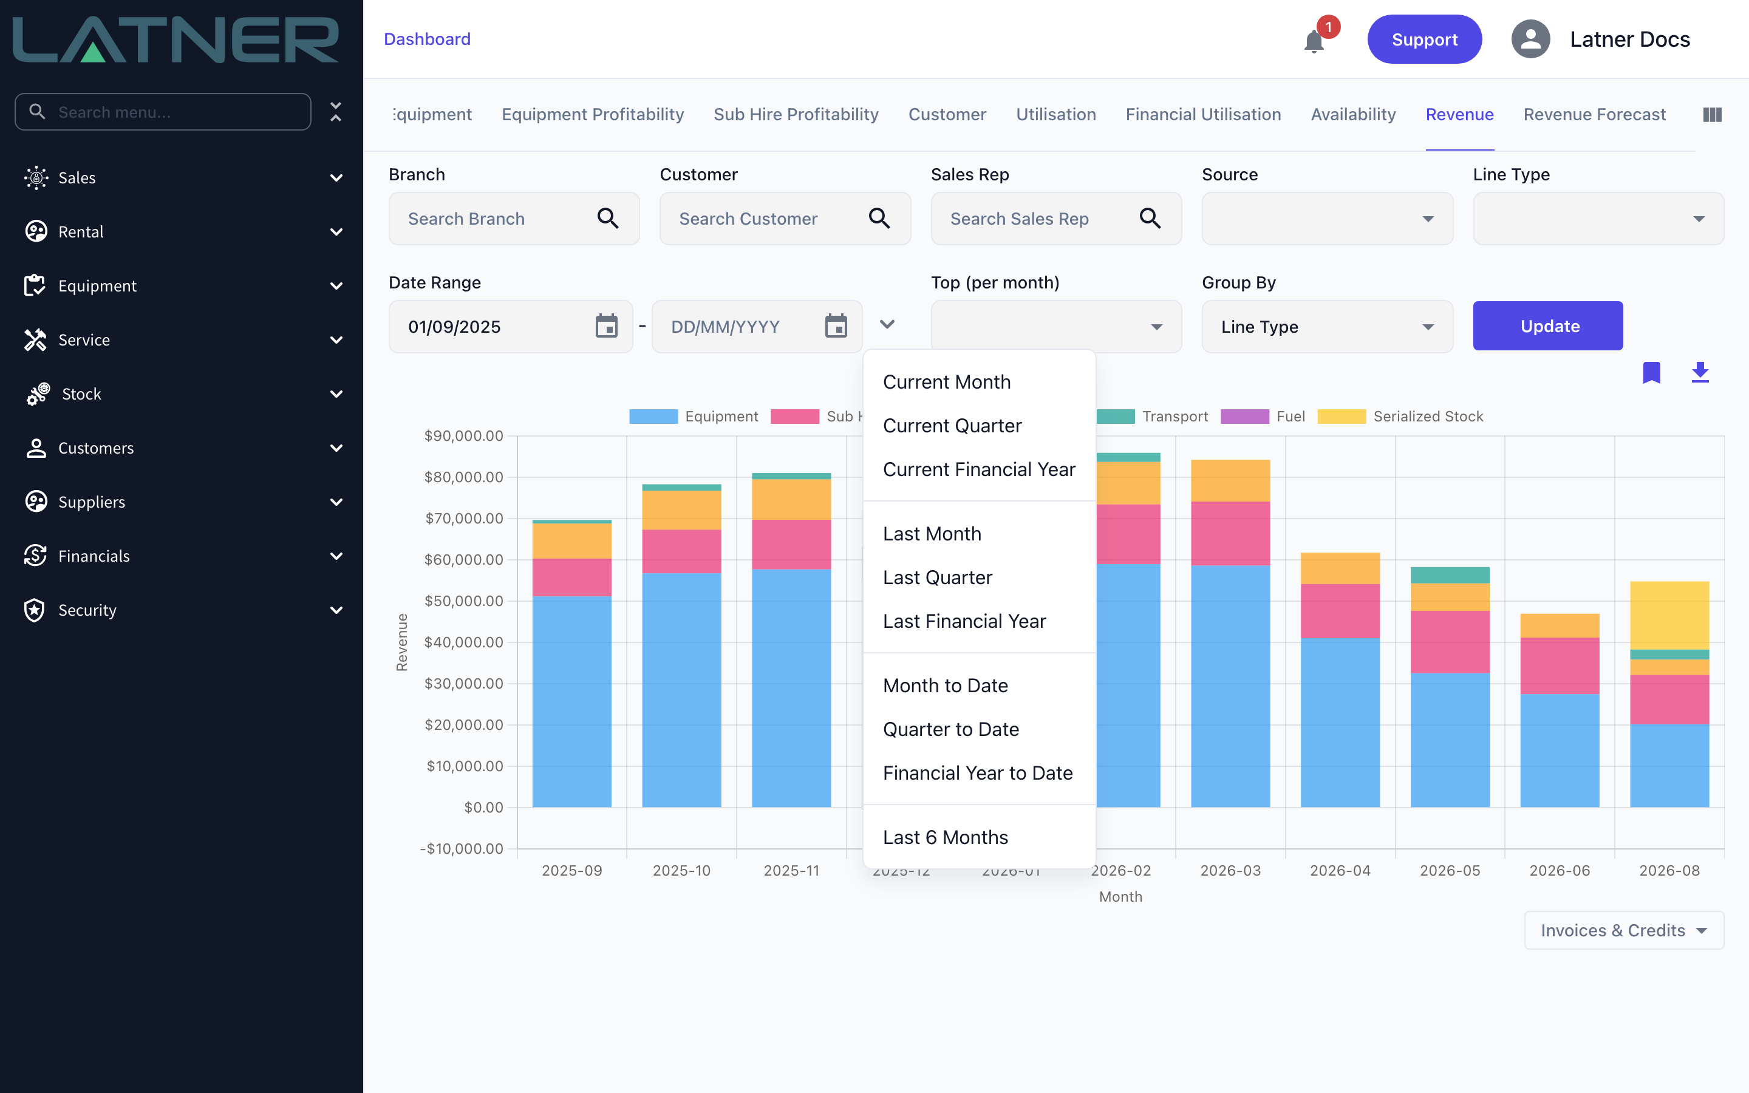Open the end date calendar picker
Viewport: 1749px width, 1093px height.
(836, 326)
